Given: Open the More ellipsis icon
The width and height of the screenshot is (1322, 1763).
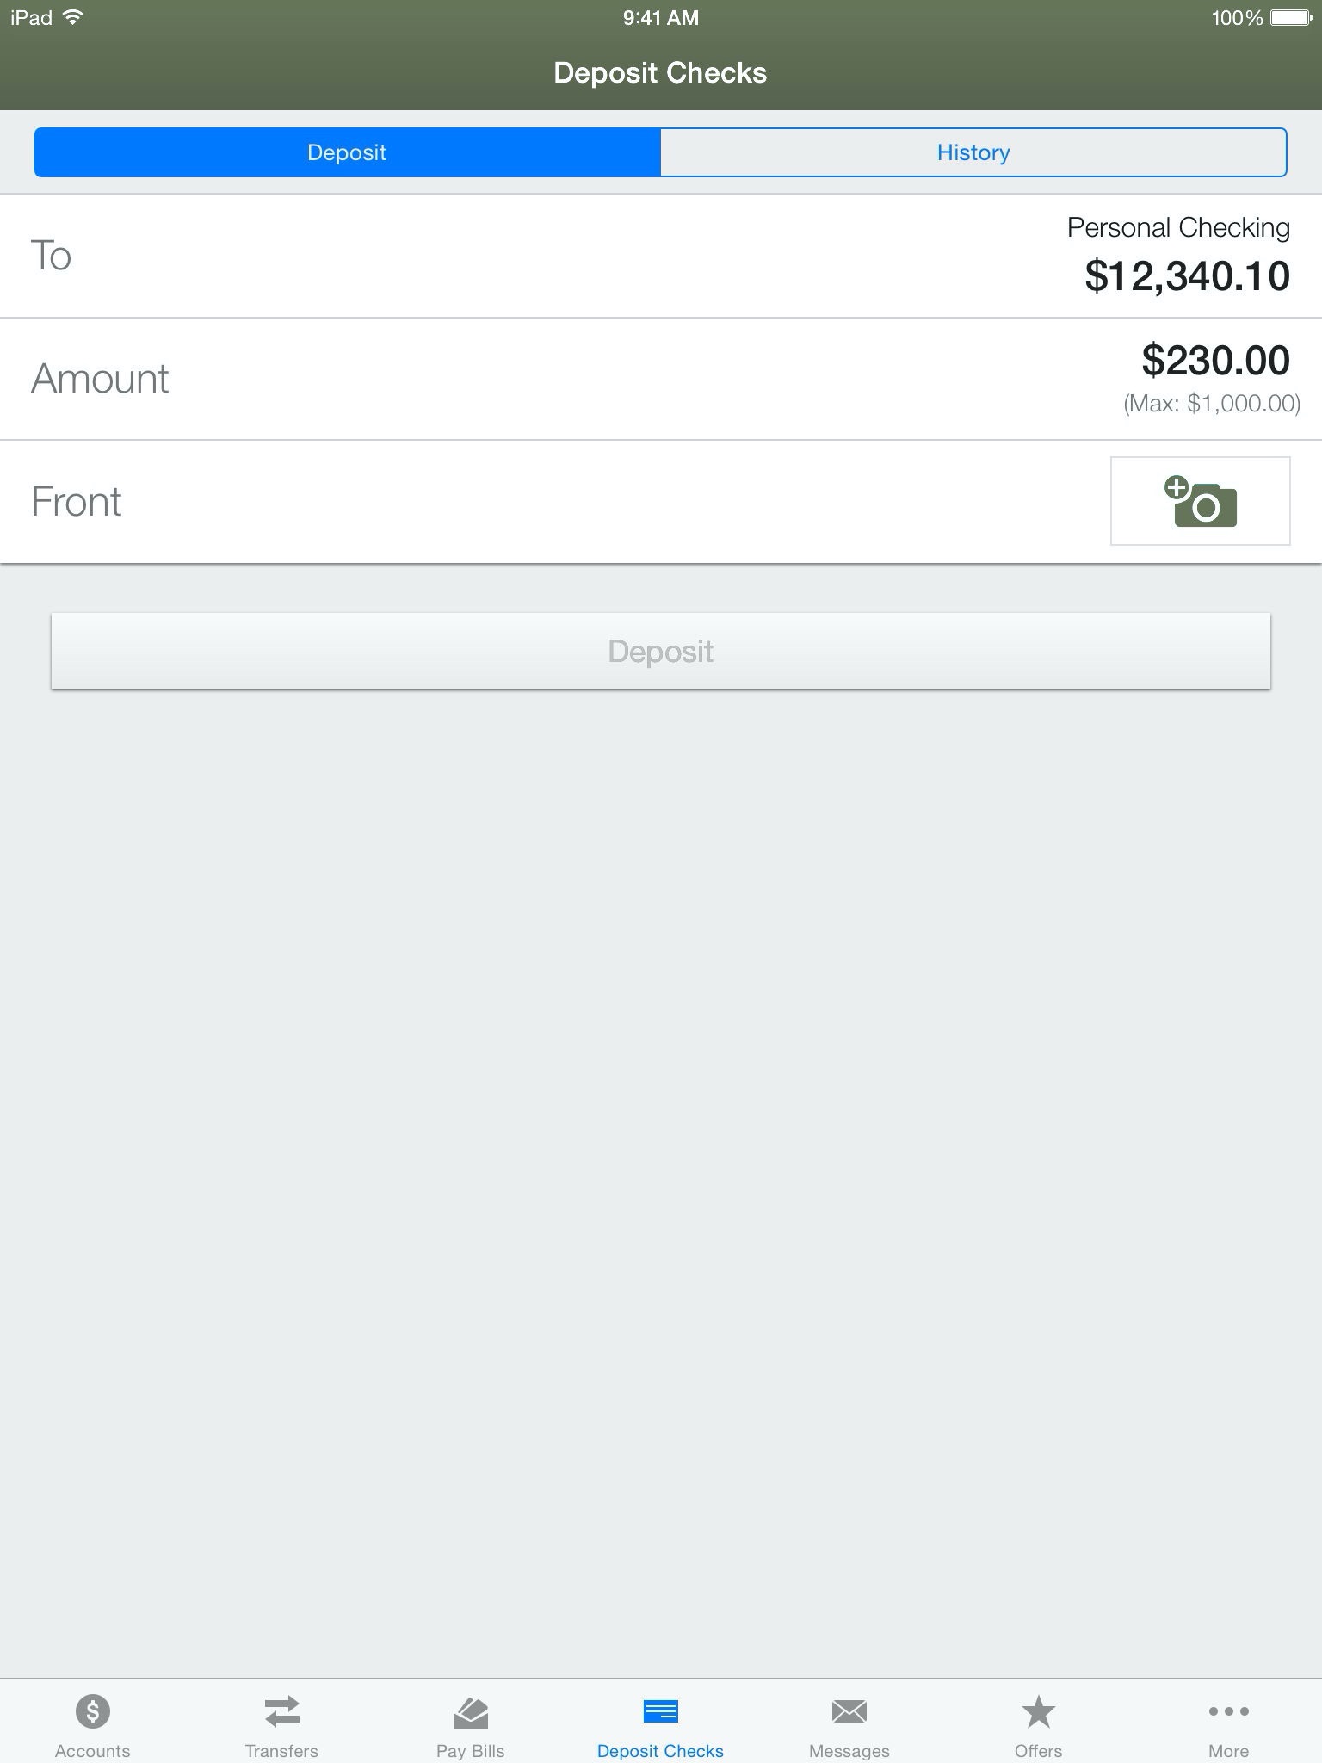Looking at the screenshot, I should click(x=1228, y=1711).
